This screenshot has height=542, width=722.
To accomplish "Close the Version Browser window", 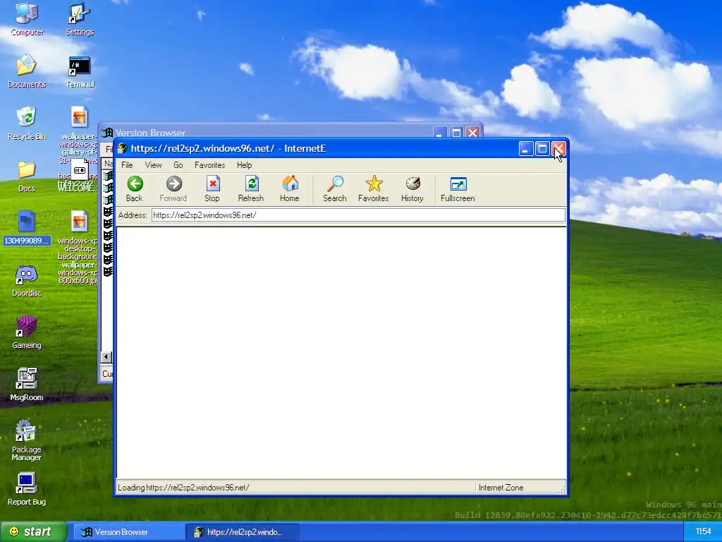I will pyautogui.click(x=472, y=133).
